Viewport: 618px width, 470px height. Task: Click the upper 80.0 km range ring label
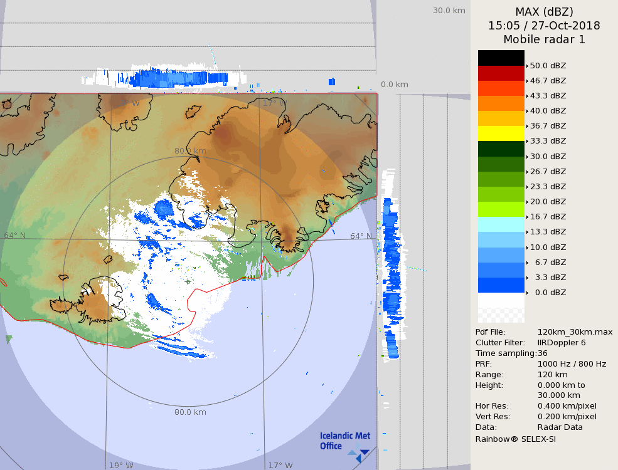tap(190, 151)
